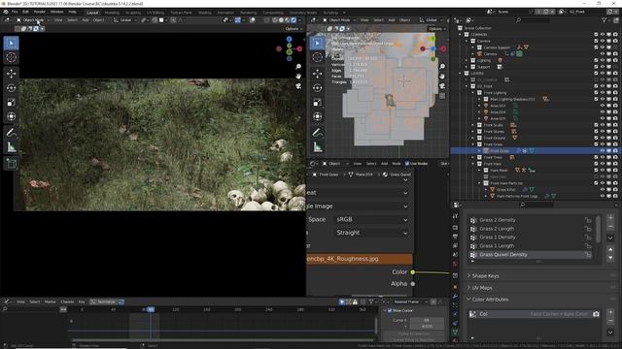Screen dimensions: 622x349
Task: Open Object Mode dropdown in left viewport
Action: tap(33, 19)
